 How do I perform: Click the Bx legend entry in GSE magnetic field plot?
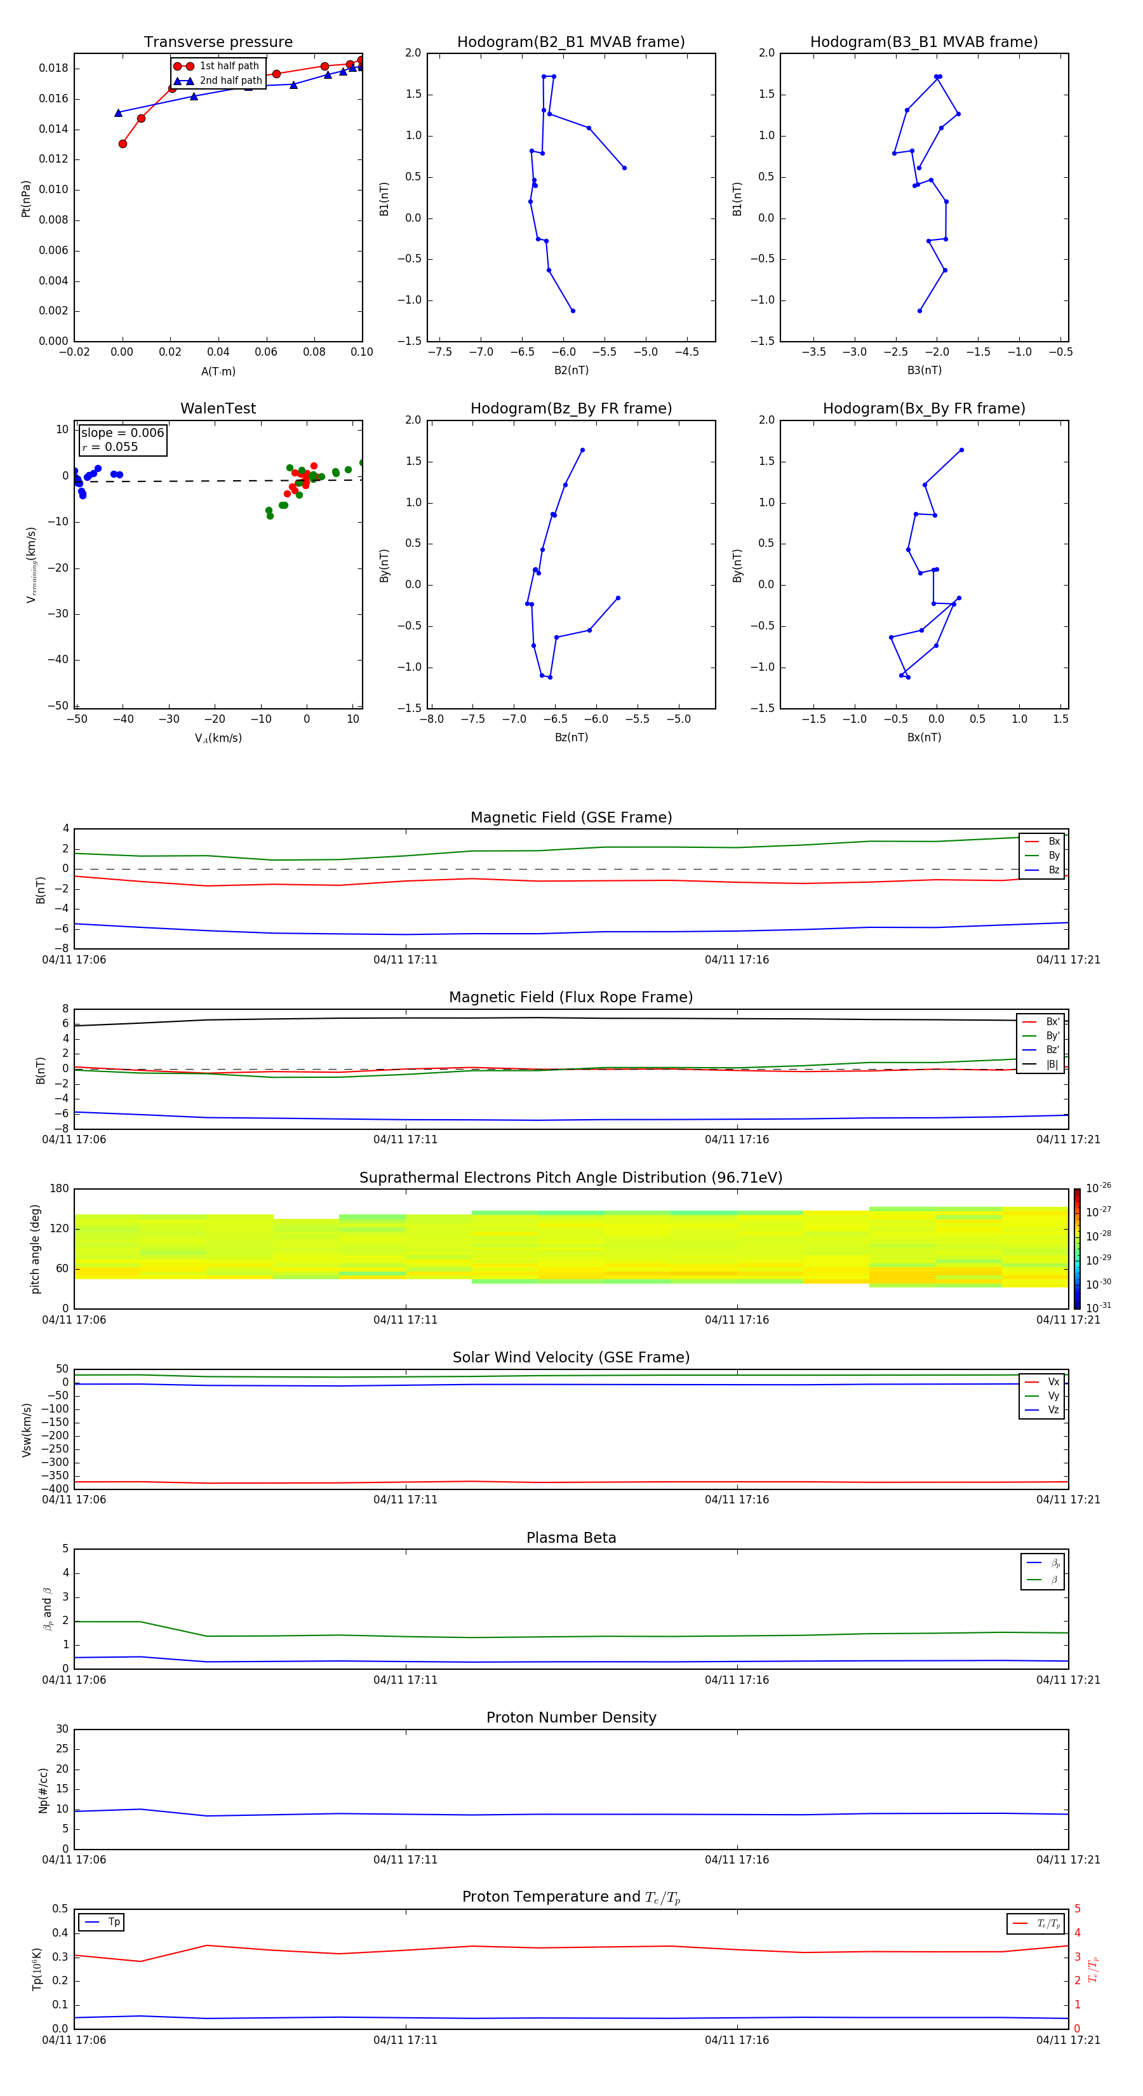pyautogui.click(x=1042, y=842)
